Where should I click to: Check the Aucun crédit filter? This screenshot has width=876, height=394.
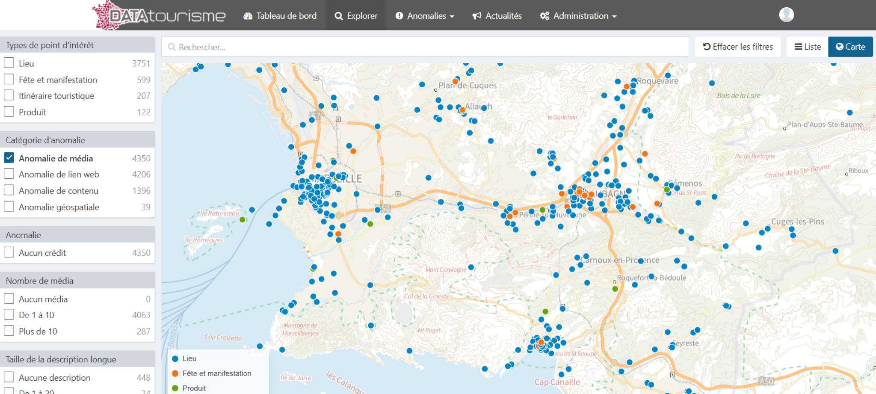click(x=9, y=252)
